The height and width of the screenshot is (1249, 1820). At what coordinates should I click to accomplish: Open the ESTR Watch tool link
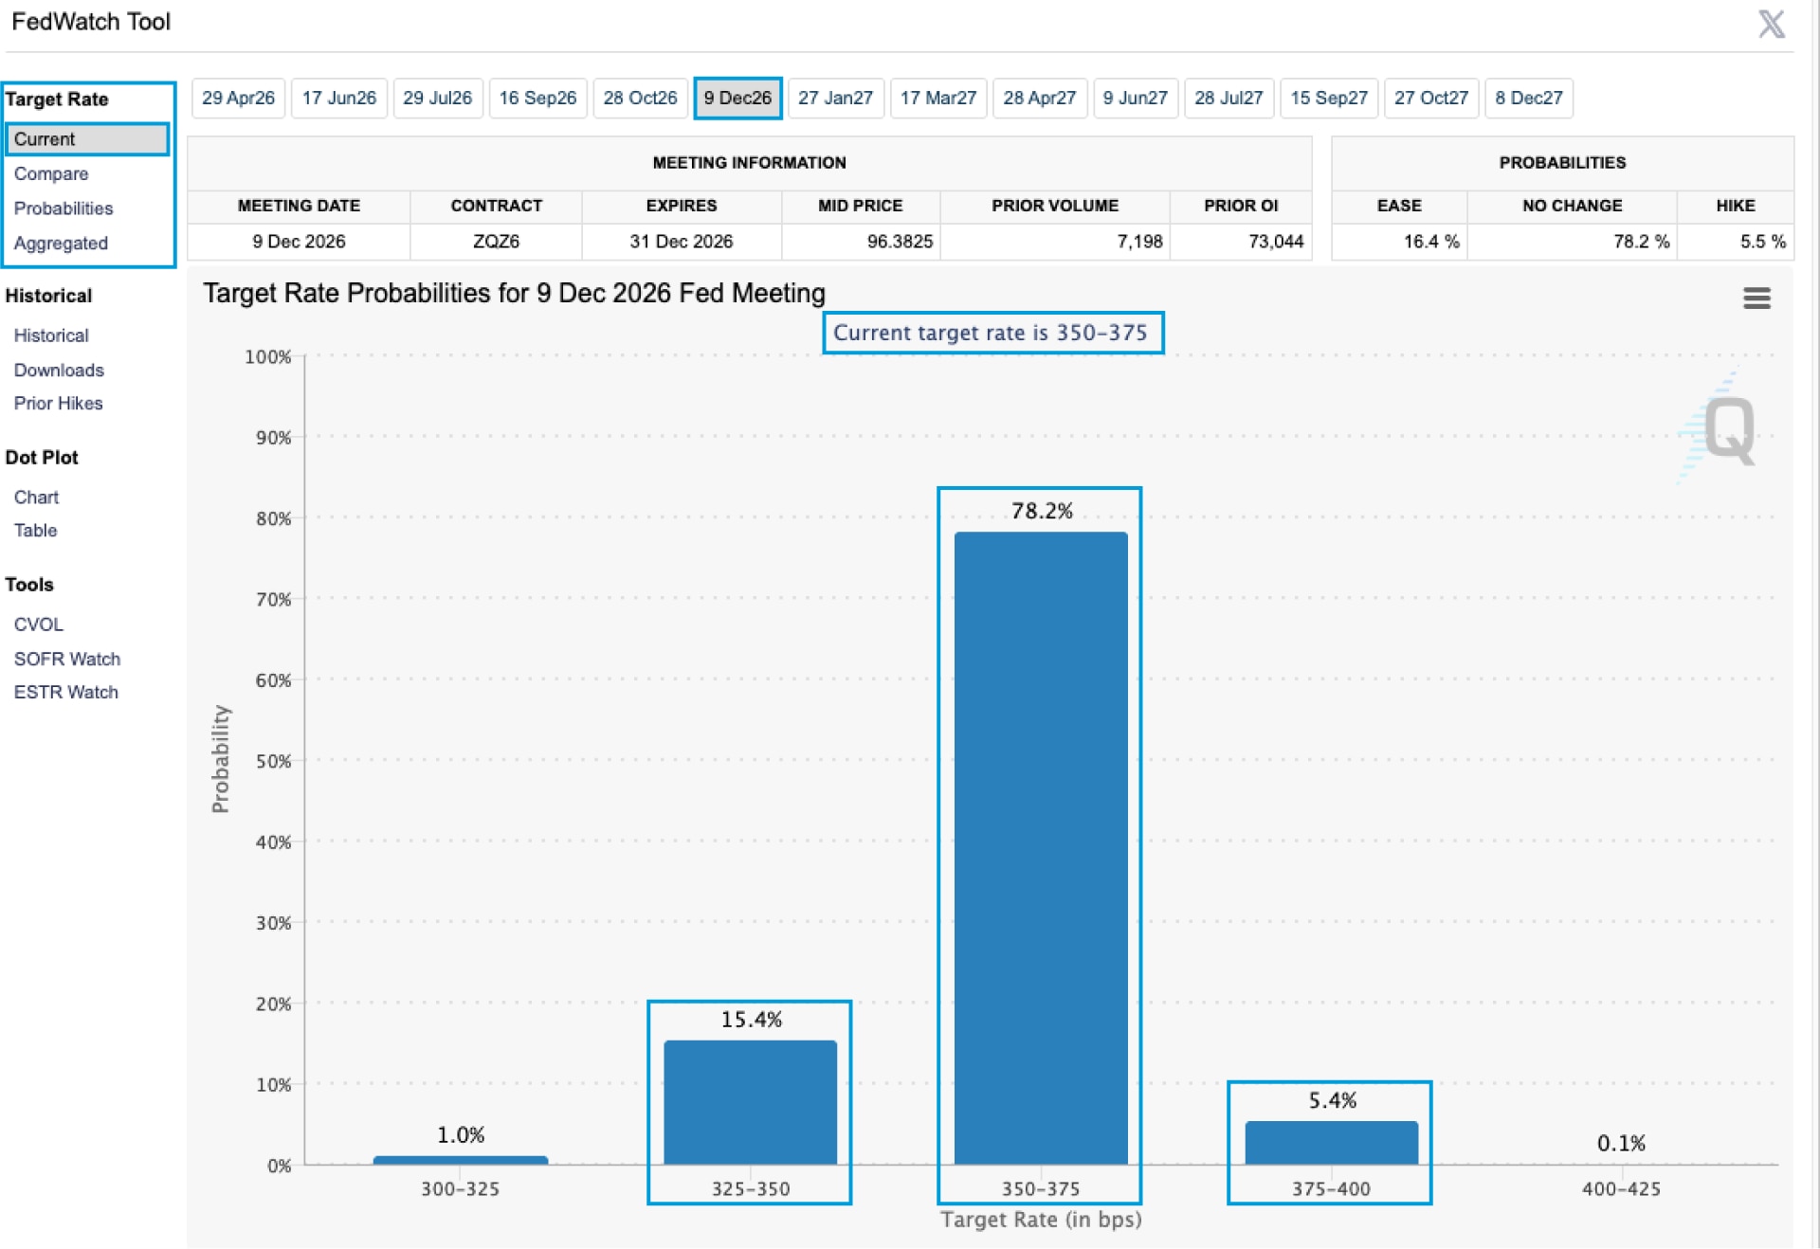(66, 692)
